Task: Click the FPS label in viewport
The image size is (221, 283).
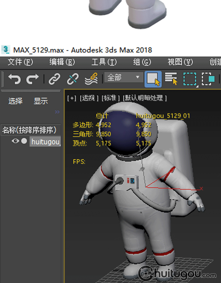Action: point(79,162)
